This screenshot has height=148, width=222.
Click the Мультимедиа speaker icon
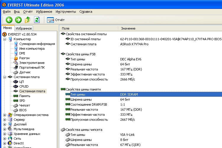click(10, 129)
